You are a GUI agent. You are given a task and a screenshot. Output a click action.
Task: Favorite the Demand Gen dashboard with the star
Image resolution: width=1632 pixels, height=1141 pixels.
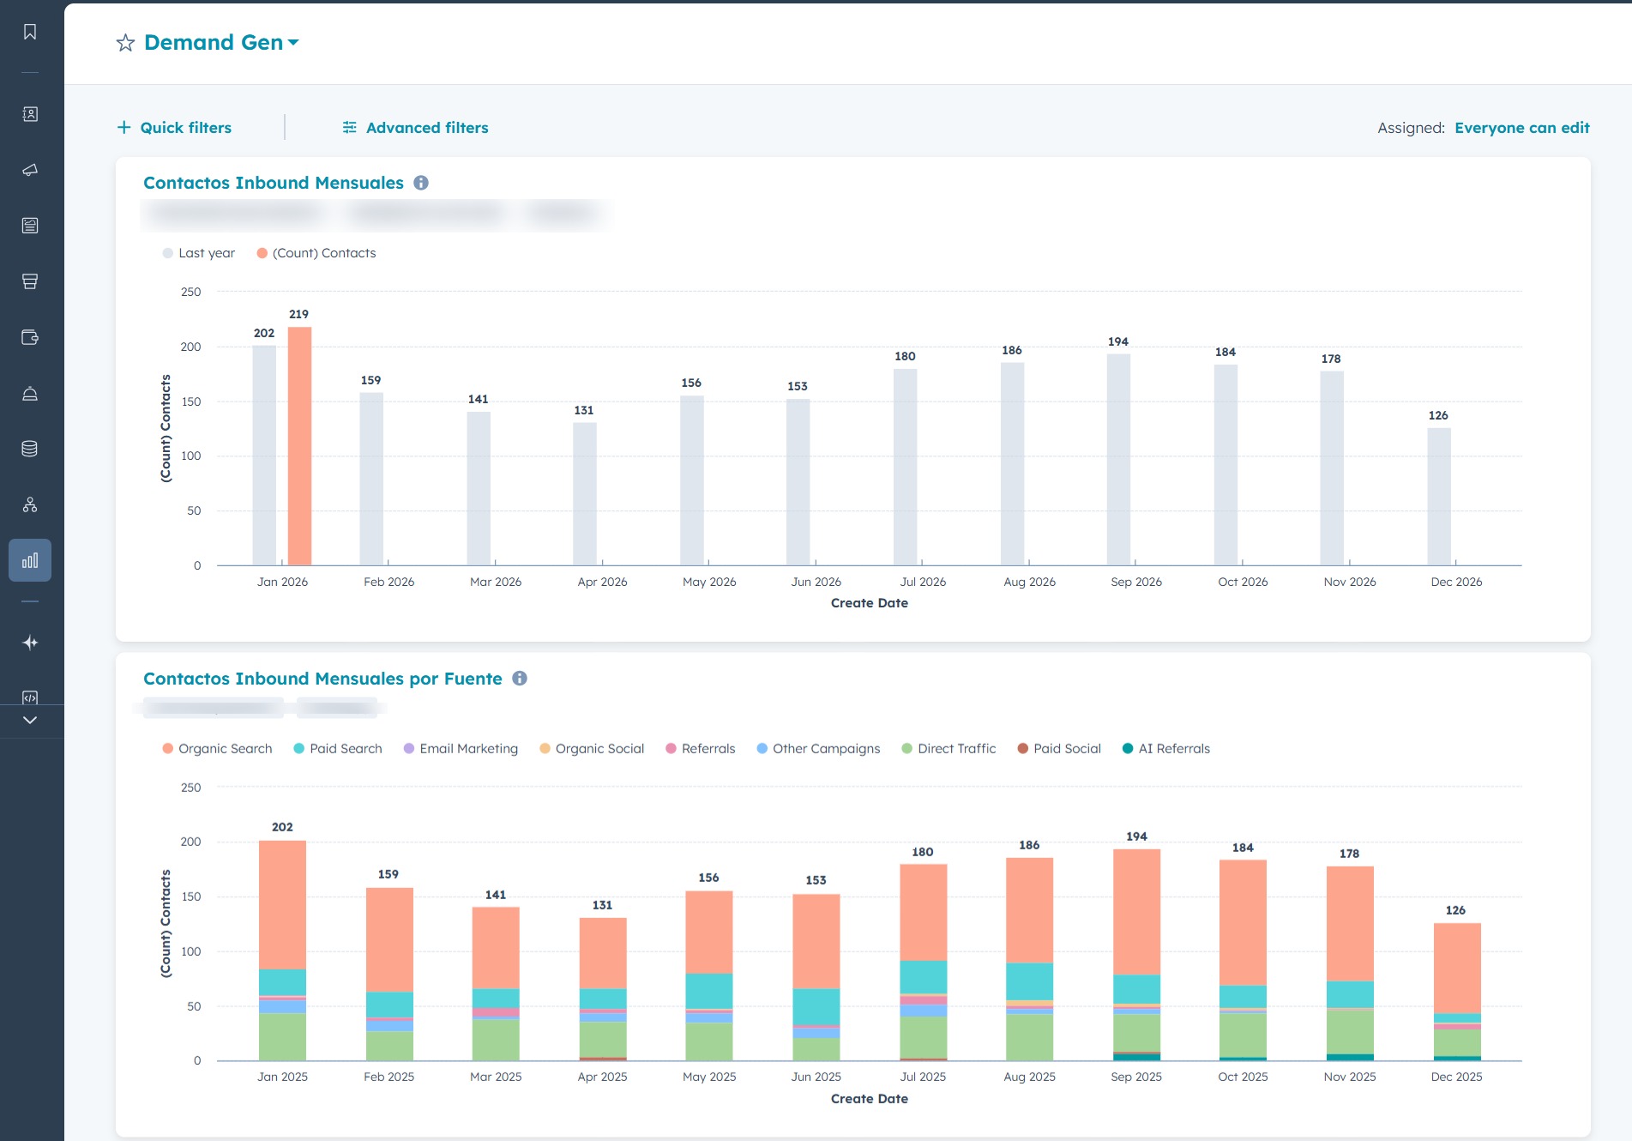pos(125,43)
